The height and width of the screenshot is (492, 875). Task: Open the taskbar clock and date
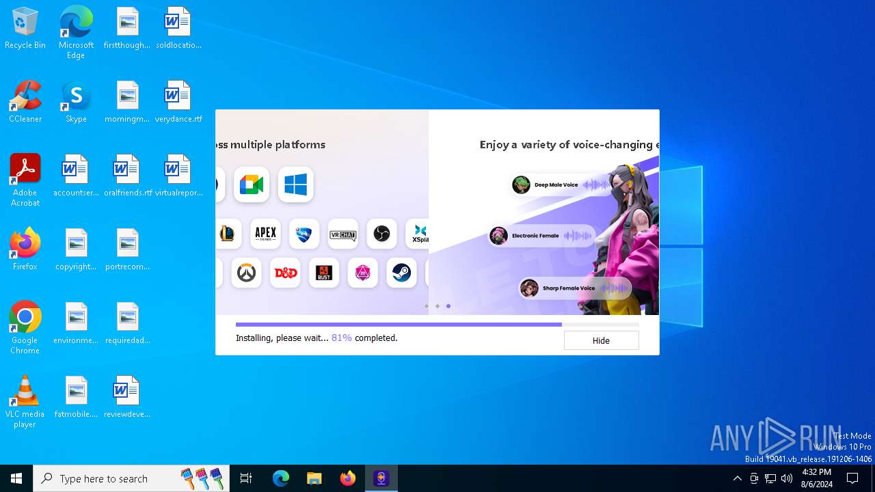[817, 478]
